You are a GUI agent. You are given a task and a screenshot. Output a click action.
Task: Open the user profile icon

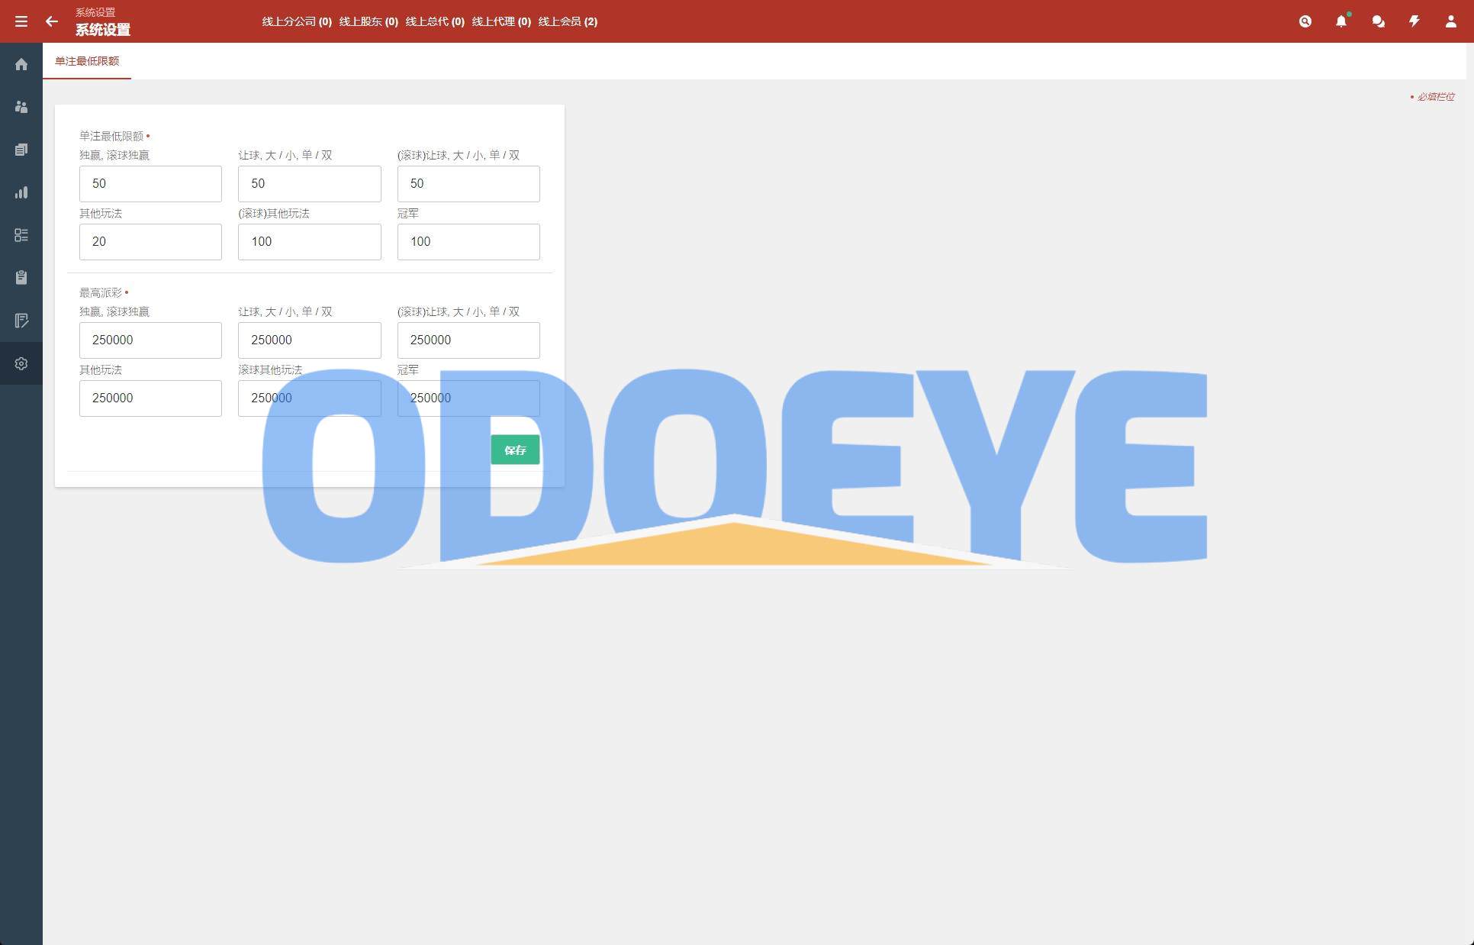coord(1451,21)
